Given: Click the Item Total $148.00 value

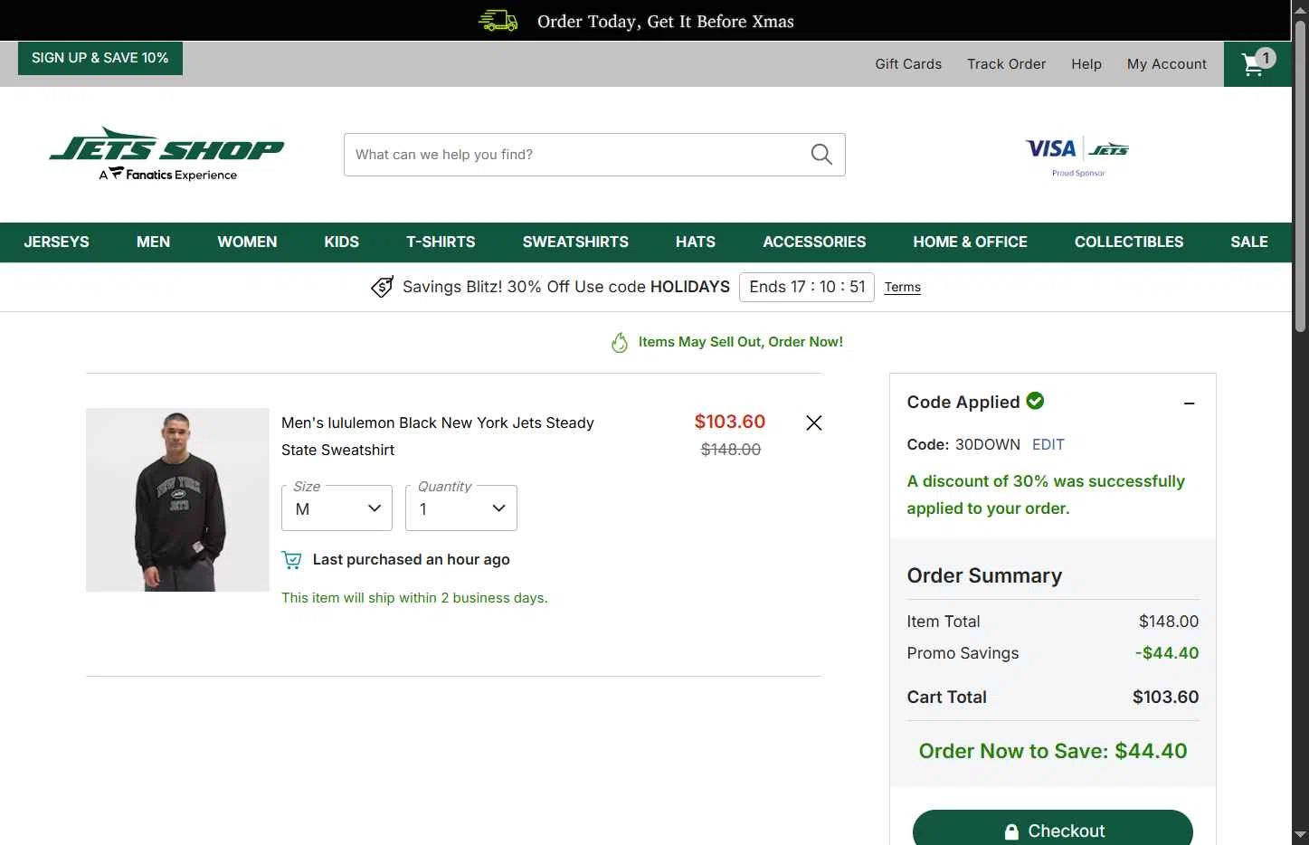Looking at the screenshot, I should (1169, 622).
